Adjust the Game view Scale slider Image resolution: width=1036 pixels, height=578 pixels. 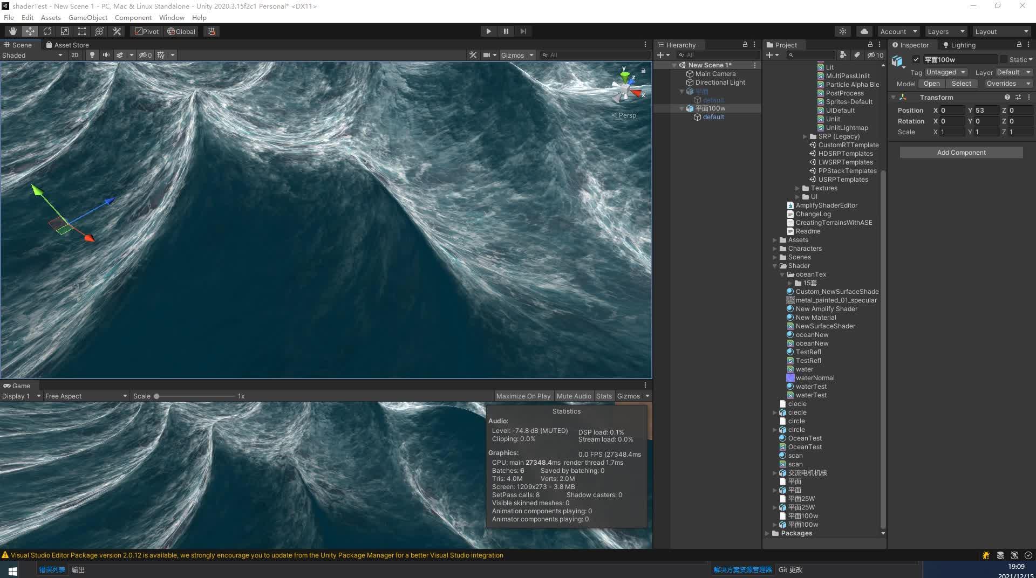(x=156, y=396)
